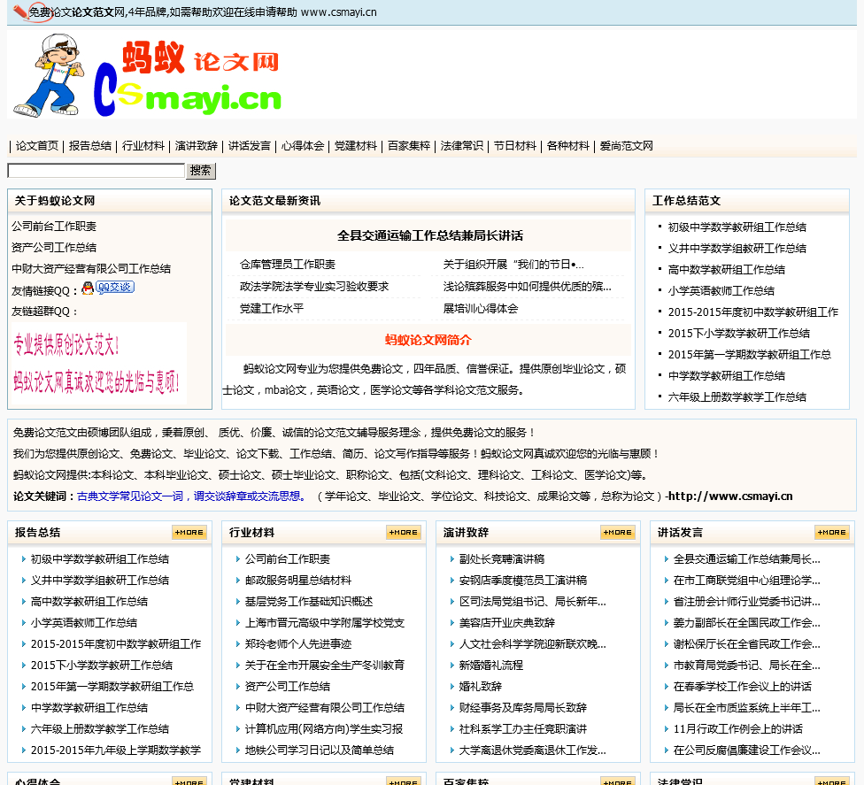Open 11月行政工作例会上的讲话 link
Screen dimensions: 864x785
[737, 729]
